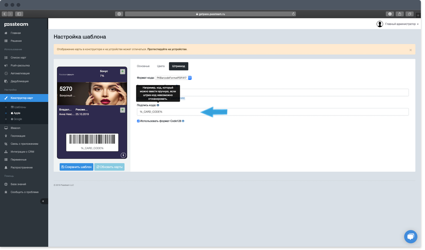Viewport: 425px width, 250px height.
Task: Open a new browser tab with plus
Action: (x=418, y=16)
